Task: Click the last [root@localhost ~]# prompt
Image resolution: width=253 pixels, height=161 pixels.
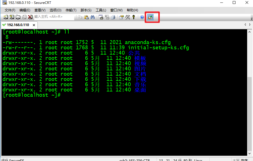Action: (32, 95)
